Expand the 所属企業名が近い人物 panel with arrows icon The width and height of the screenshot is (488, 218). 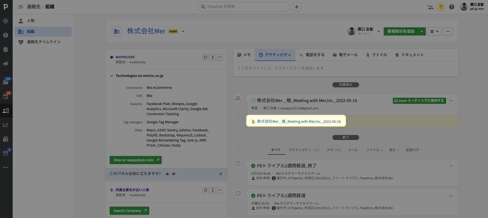tap(212, 190)
